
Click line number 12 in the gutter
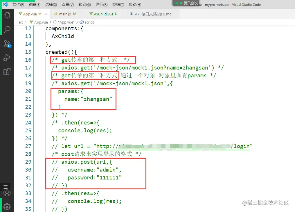pyautogui.click(x=28, y=28)
